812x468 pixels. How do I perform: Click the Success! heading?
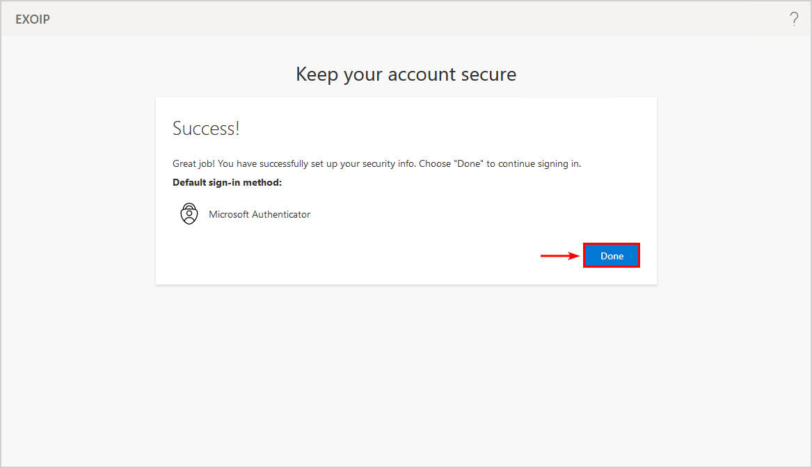[x=206, y=128]
